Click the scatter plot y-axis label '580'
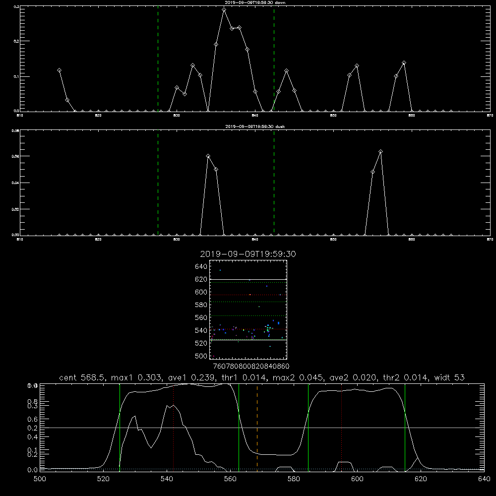Image resolution: width=496 pixels, height=496 pixels. coord(201,305)
